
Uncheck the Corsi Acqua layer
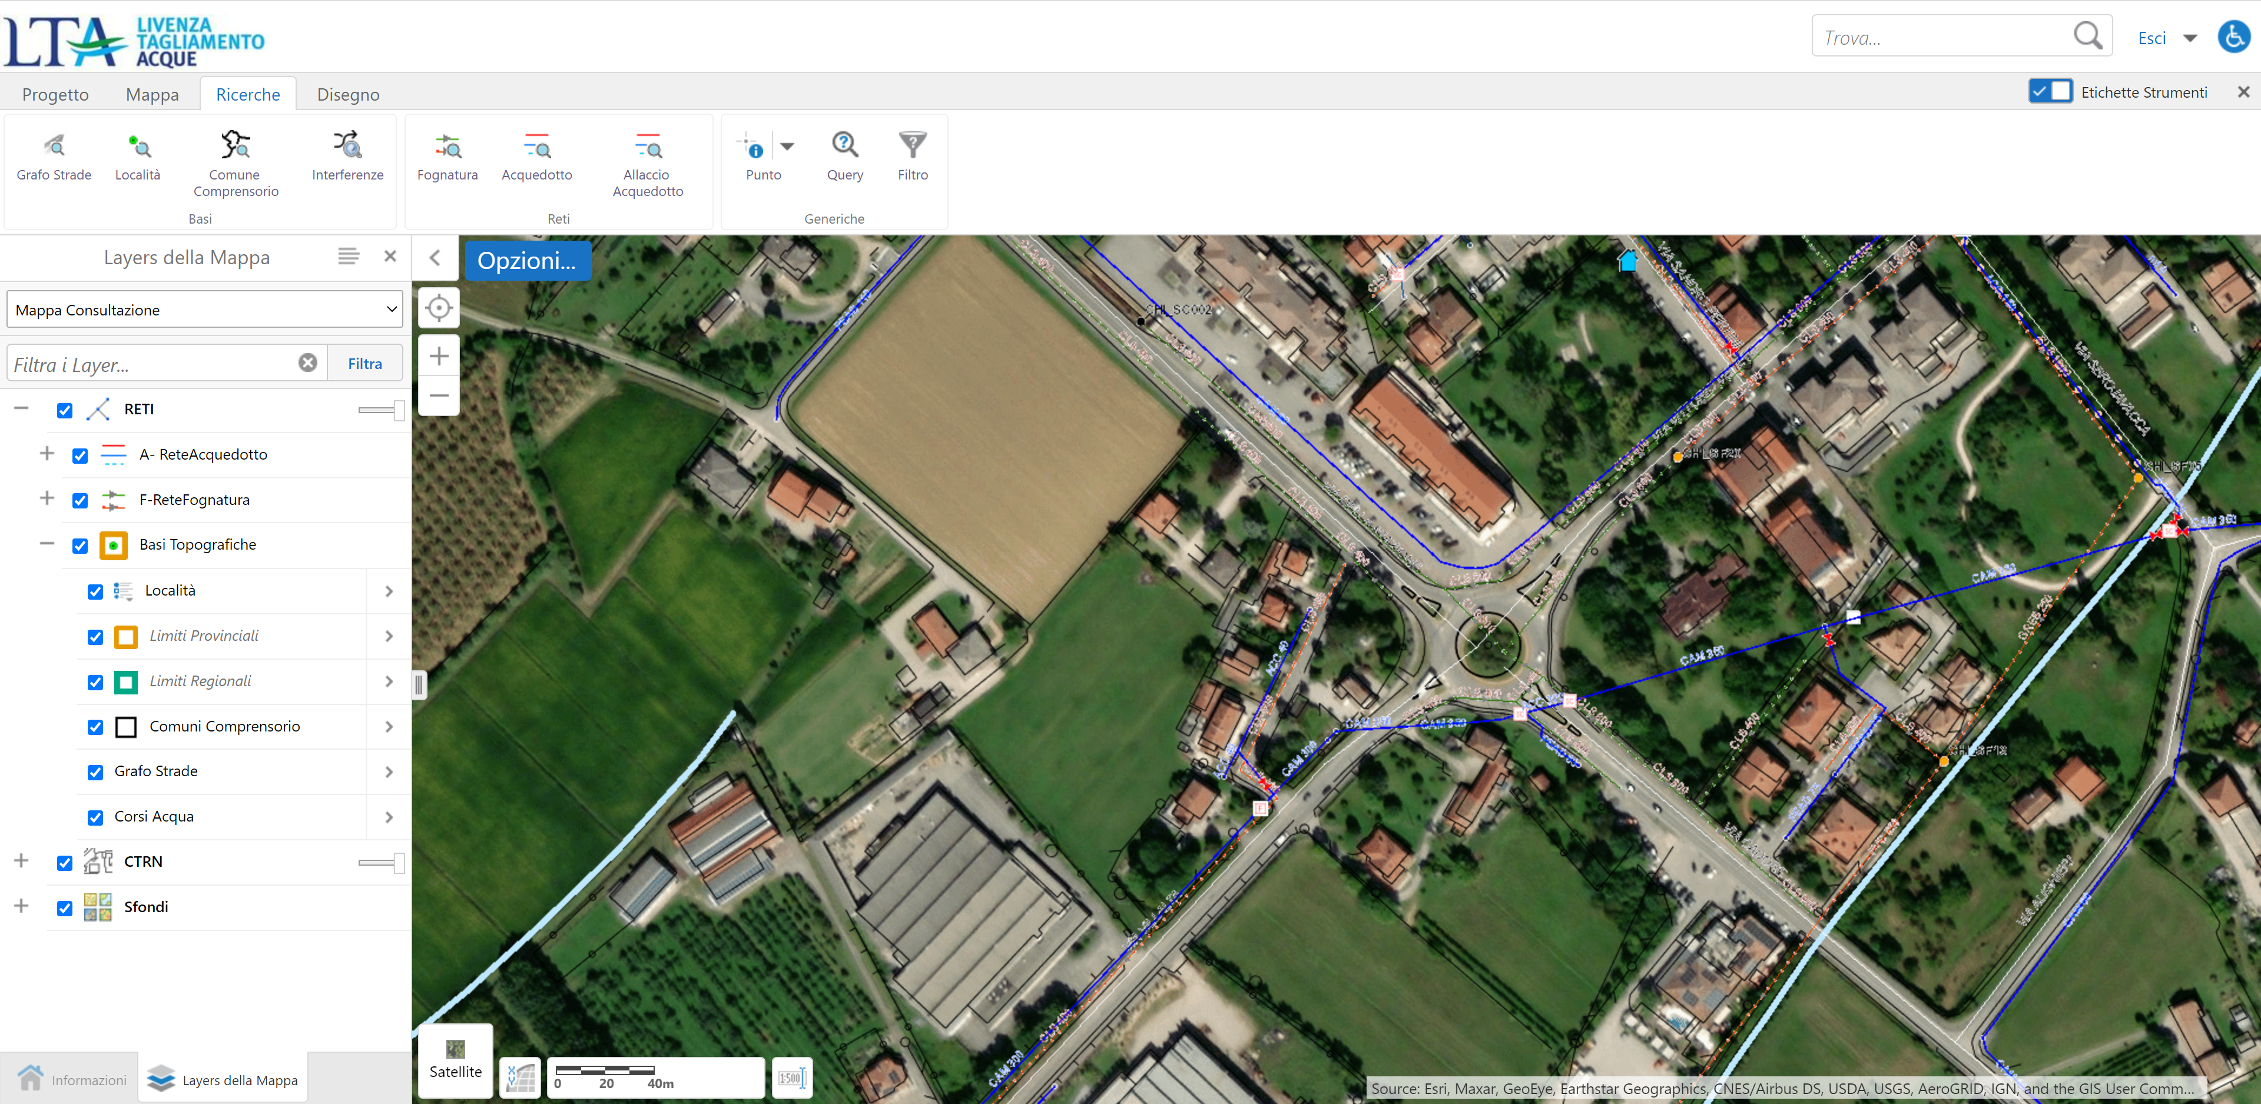pos(95,817)
